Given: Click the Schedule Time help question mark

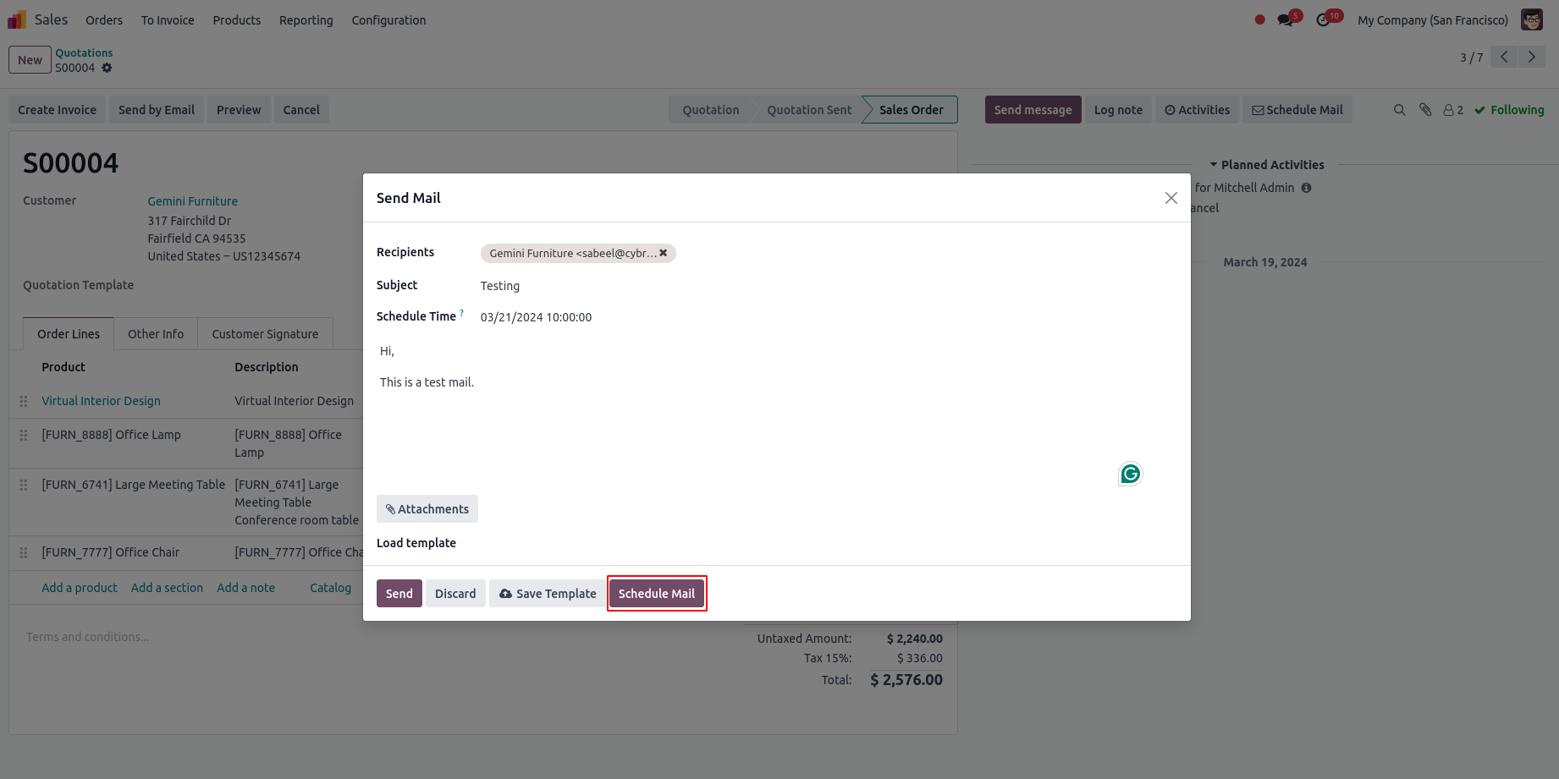Looking at the screenshot, I should tap(462, 313).
